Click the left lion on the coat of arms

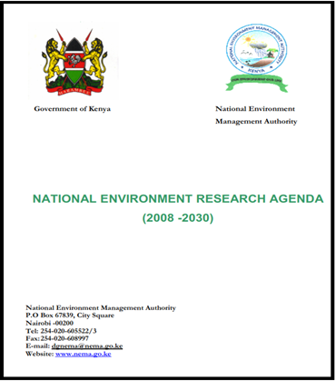point(54,62)
